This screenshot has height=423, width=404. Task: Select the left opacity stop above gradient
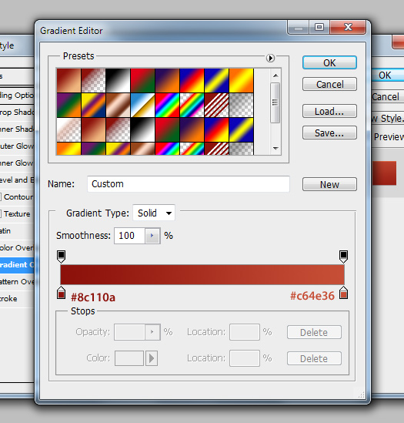[x=62, y=257]
